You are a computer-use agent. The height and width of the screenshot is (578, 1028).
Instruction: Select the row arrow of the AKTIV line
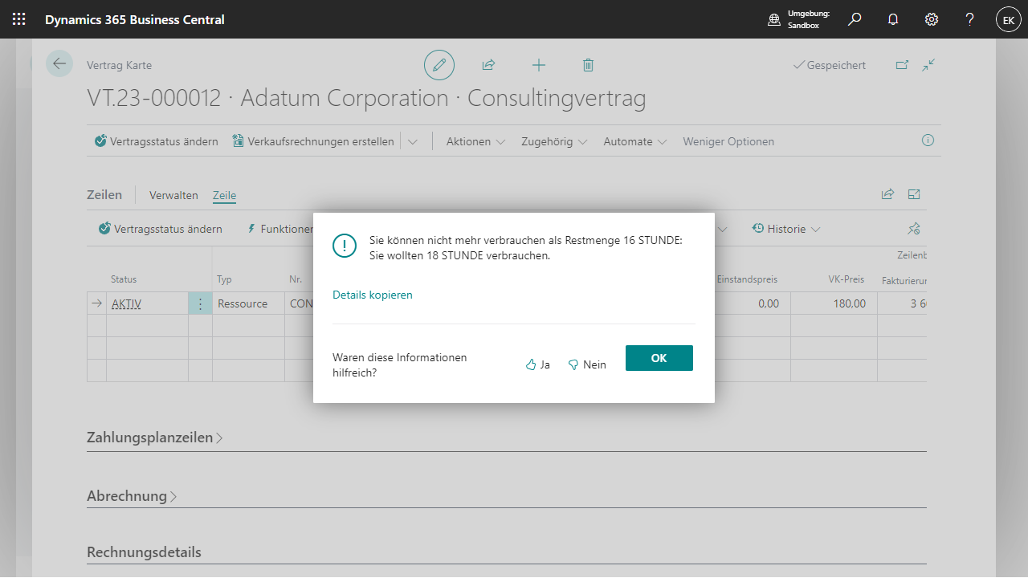(97, 303)
